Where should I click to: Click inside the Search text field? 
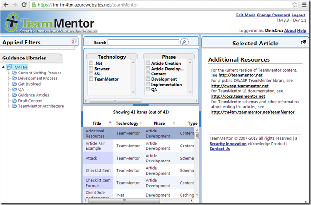point(143,43)
